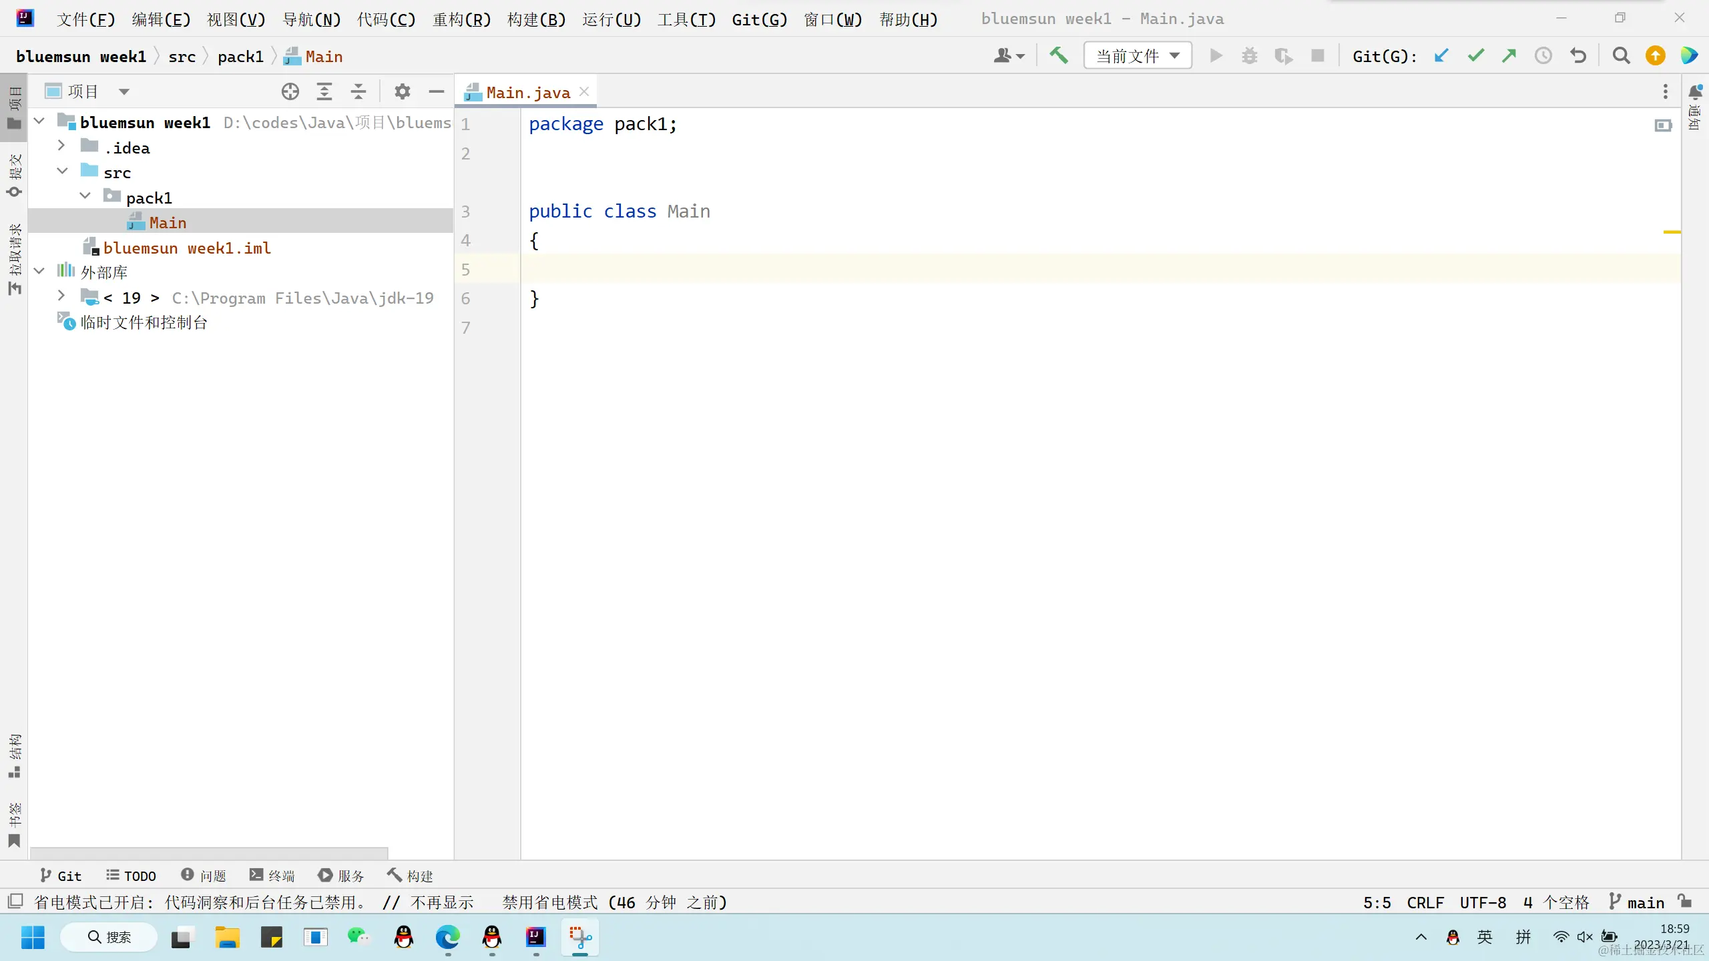Toggle the reader mode icon in editor
This screenshot has width=1709, height=961.
tap(1663, 125)
